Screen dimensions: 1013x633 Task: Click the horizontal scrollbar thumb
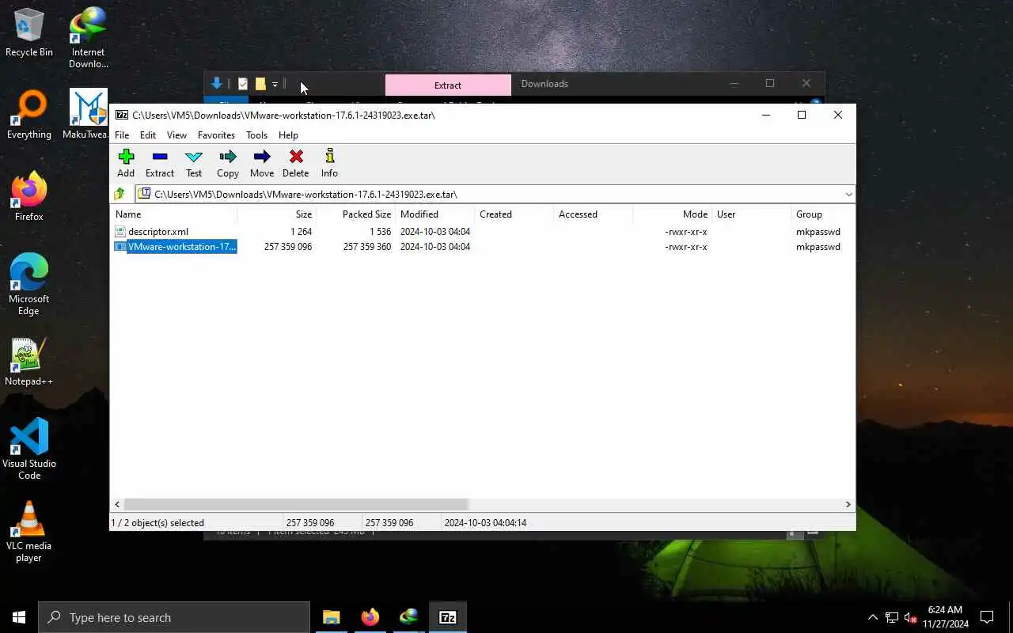pos(297,504)
